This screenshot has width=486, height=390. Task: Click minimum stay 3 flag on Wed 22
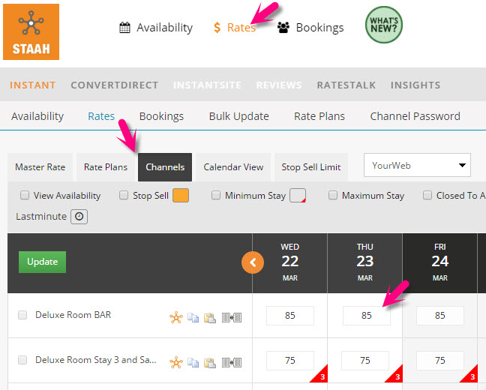321,376
